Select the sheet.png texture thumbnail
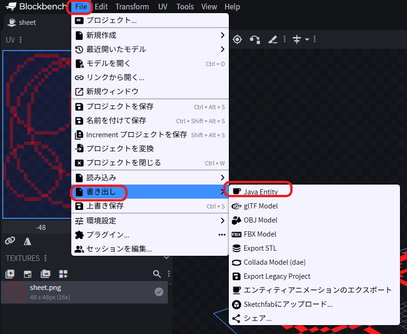 click(x=15, y=292)
